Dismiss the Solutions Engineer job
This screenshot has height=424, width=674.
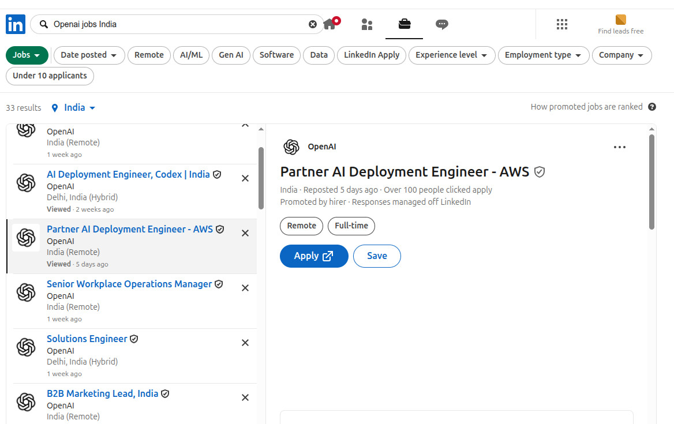[245, 343]
